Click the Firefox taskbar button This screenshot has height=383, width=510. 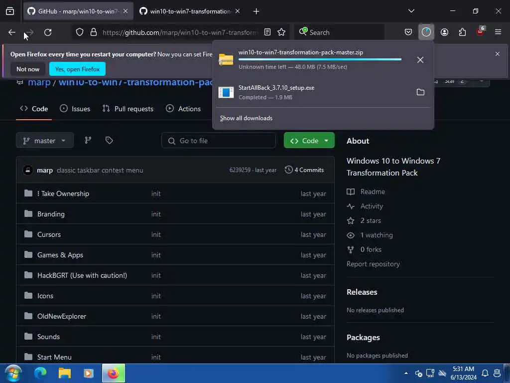tap(114, 373)
